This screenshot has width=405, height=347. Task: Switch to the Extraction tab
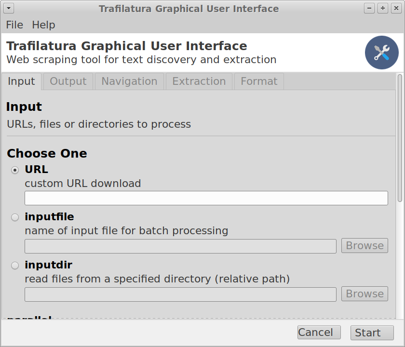pyautogui.click(x=199, y=81)
